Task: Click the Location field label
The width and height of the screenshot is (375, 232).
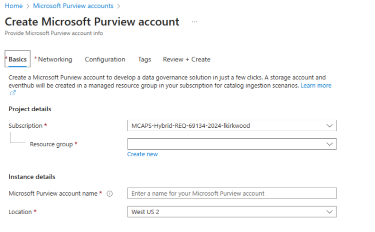Action: (20, 212)
